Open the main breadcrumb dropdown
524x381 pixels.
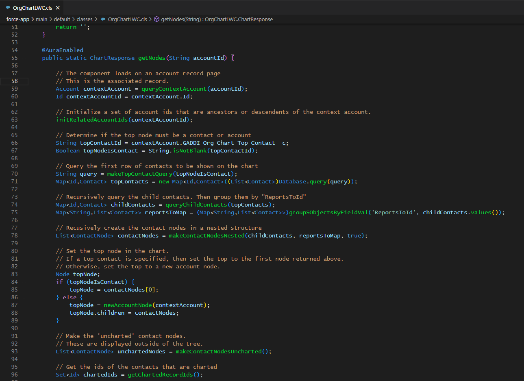pyautogui.click(x=41, y=19)
